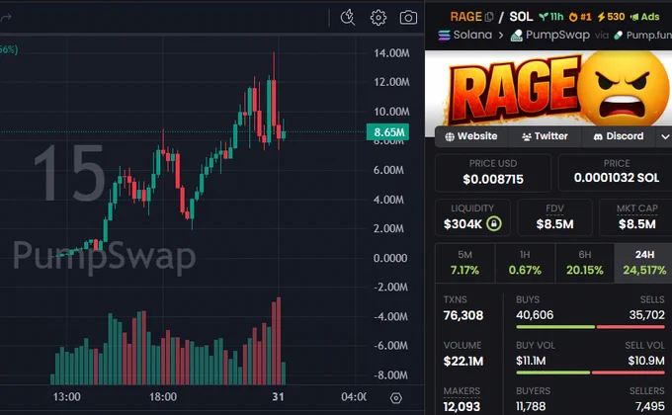The image size is (672, 415).
Task: Click the PRICE USD $0.008715 box
Action: click(x=493, y=172)
